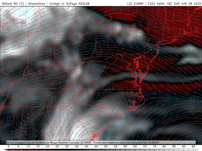The width and height of the screenshot is (202, 151).
Task: Click the "0" value on the RH scale
Action: (9, 146)
